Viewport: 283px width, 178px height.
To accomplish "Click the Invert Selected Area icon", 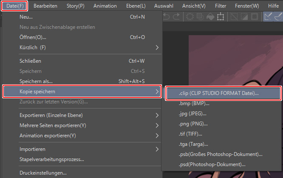I will 244,17.
